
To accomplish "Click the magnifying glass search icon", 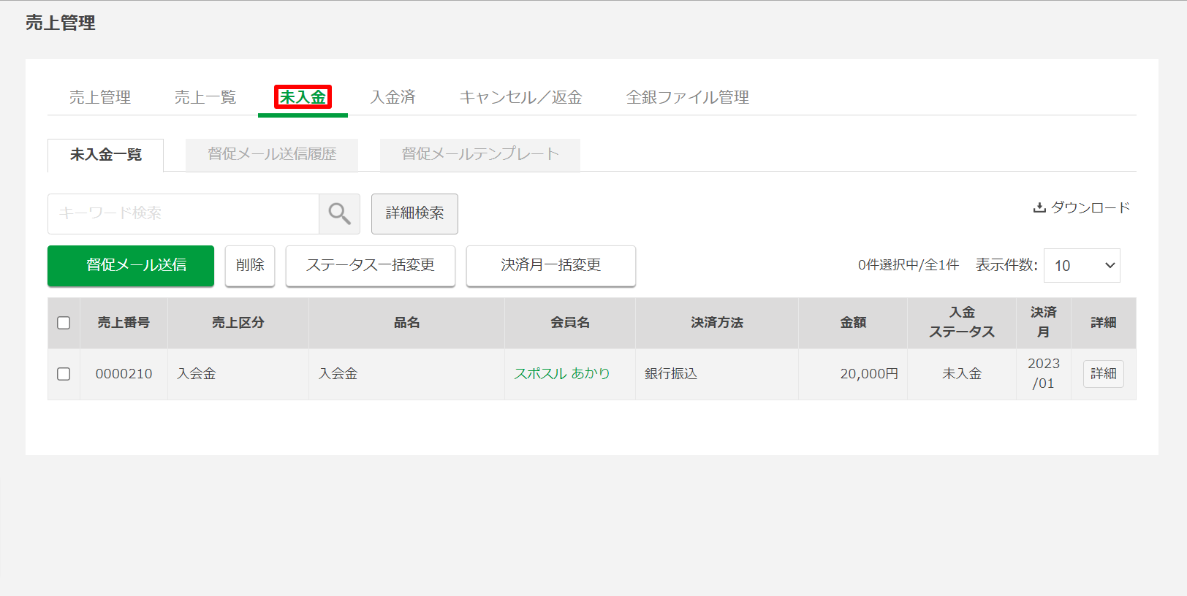I will 339,213.
